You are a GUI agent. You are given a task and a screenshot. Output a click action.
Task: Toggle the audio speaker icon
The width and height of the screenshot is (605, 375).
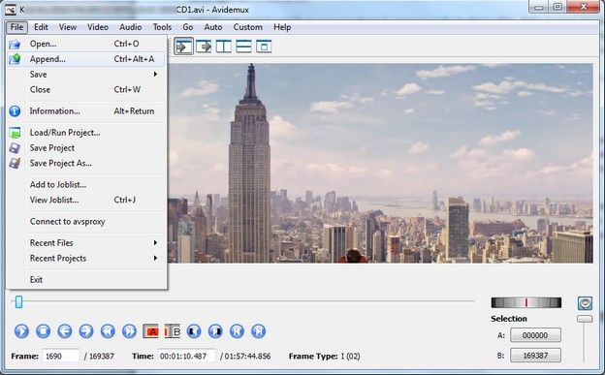[x=585, y=303]
